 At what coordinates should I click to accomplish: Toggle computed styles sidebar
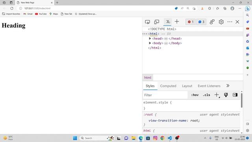click(x=235, y=95)
